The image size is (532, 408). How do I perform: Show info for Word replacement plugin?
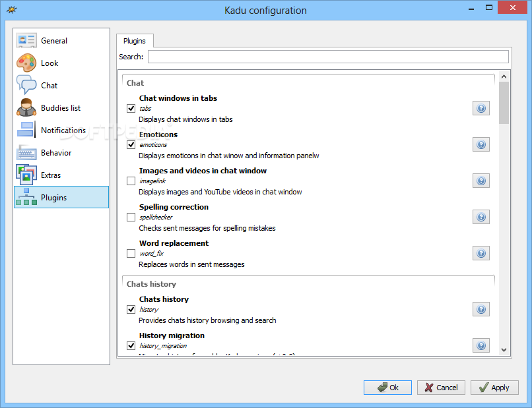tap(481, 254)
